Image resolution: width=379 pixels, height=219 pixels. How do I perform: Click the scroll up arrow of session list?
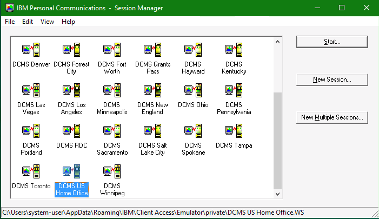point(277,42)
